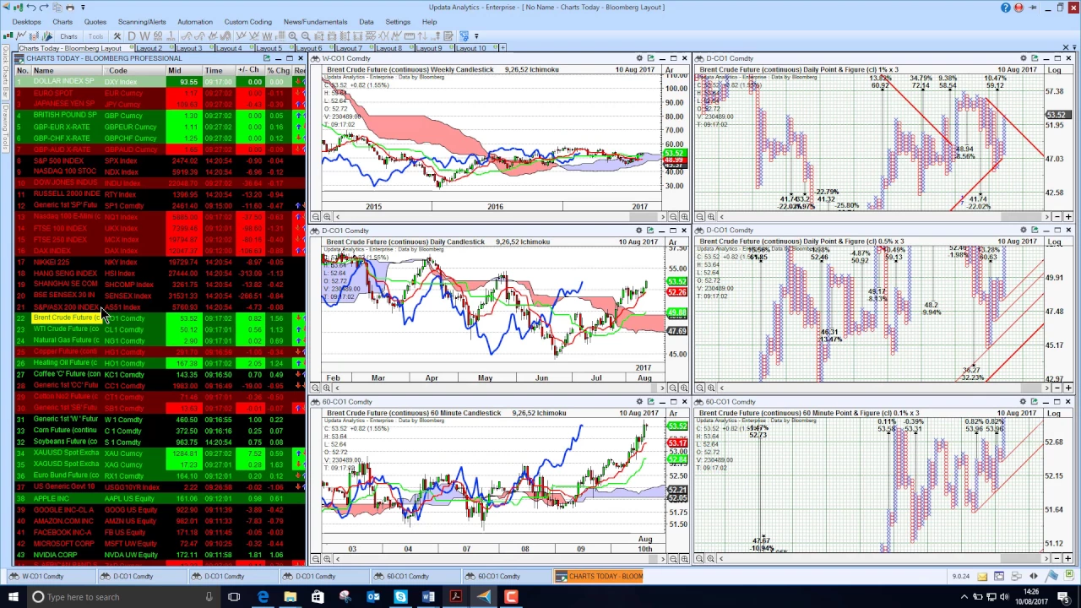Sort by the % Chg column header
This screenshot has width=1081, height=608.
[278, 70]
